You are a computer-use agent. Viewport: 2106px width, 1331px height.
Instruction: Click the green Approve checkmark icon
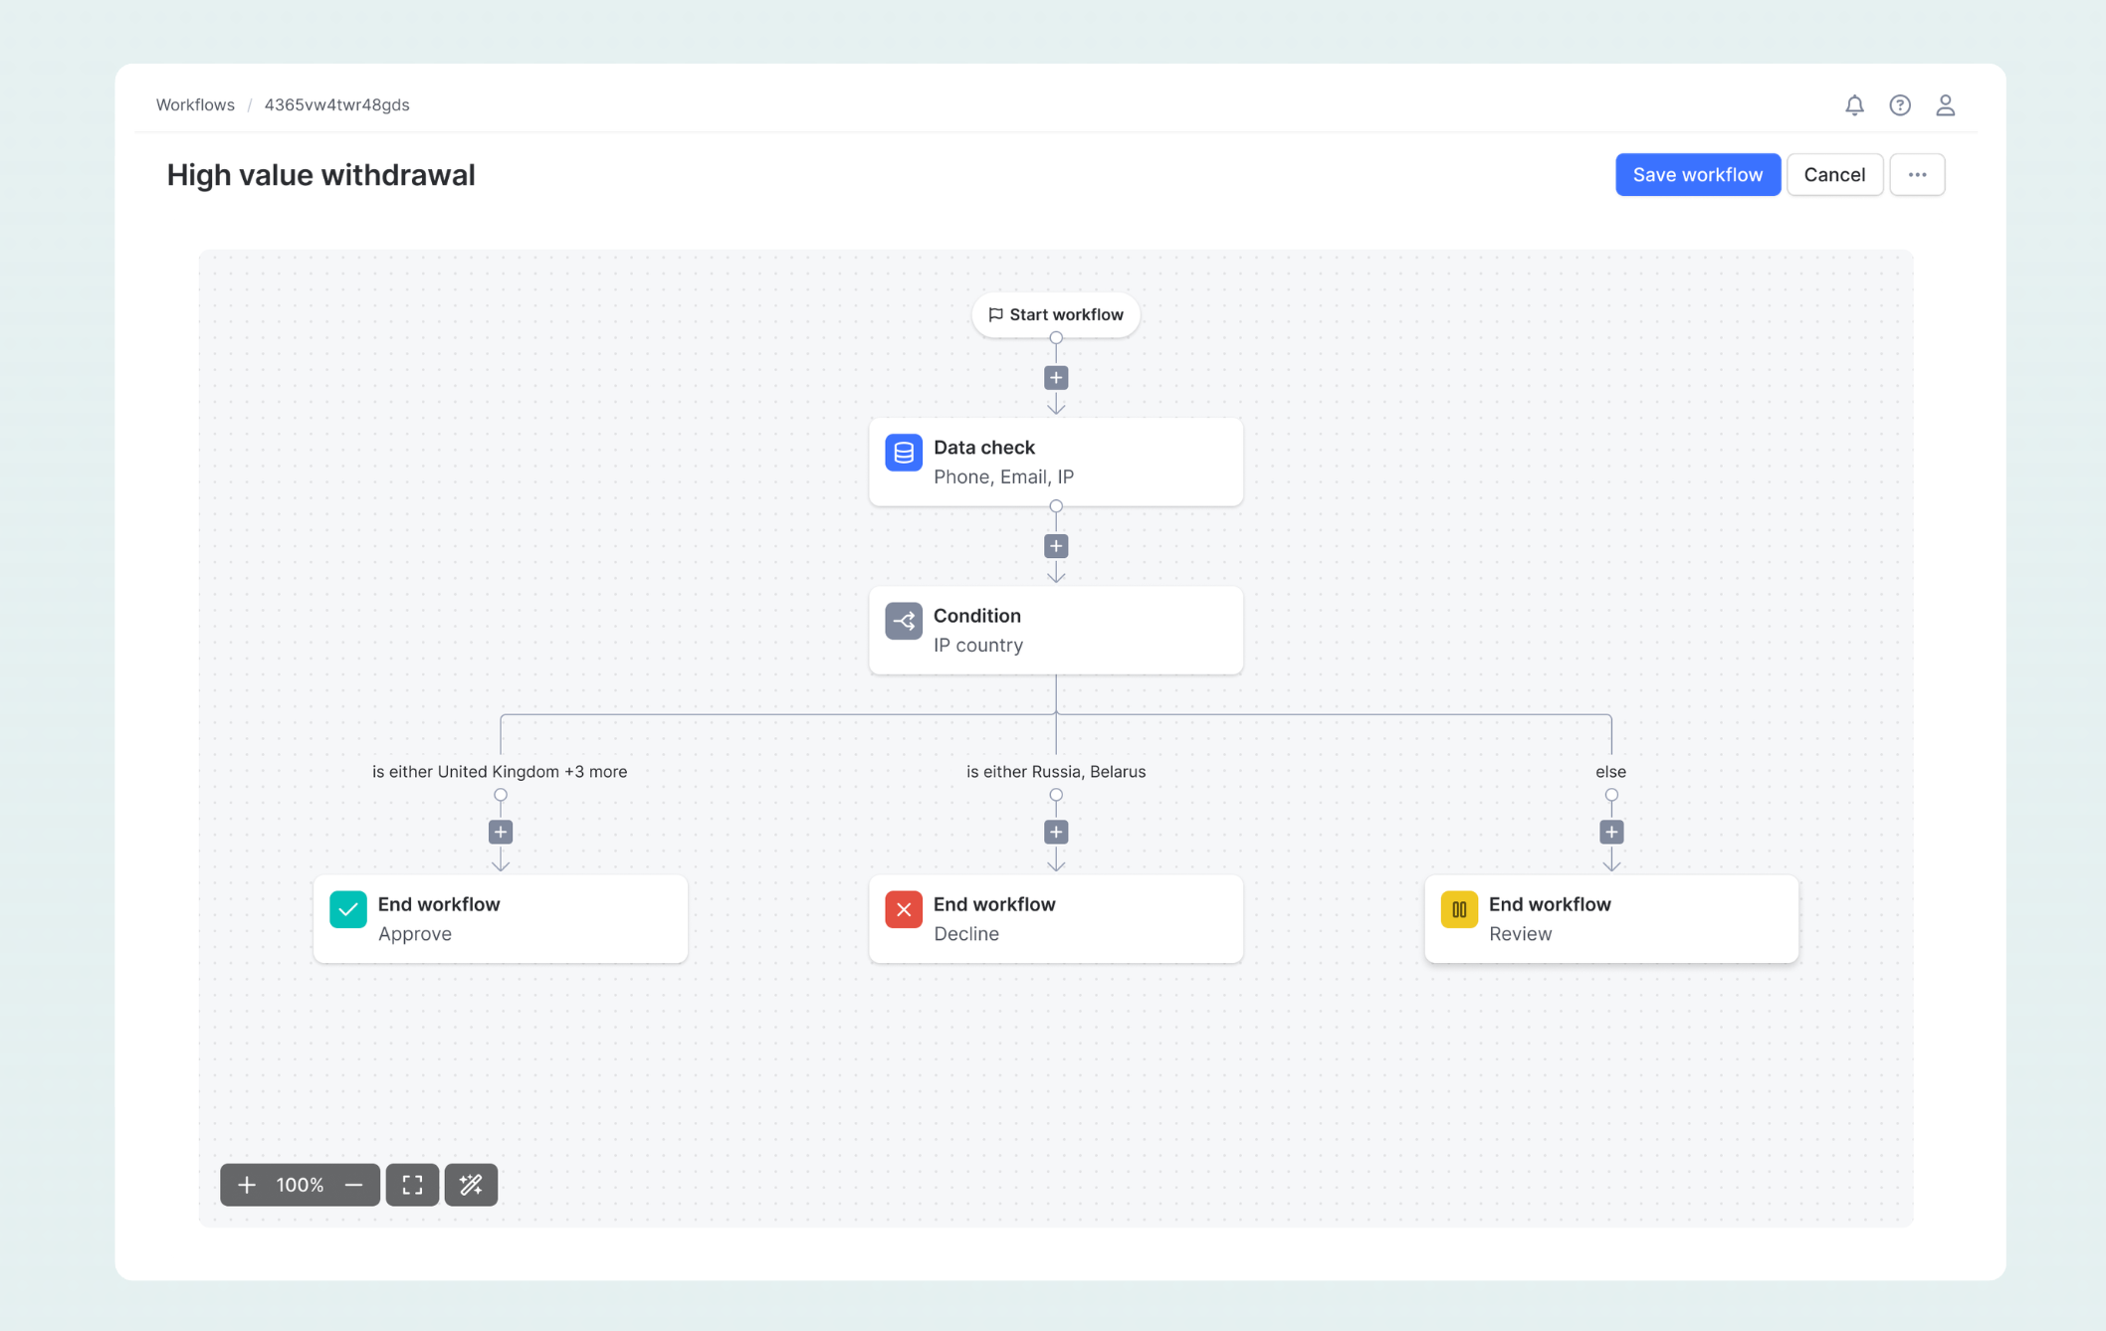tap(347, 909)
